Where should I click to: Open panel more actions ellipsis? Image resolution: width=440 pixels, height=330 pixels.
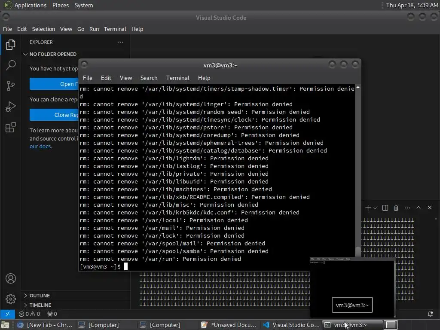tap(407, 208)
